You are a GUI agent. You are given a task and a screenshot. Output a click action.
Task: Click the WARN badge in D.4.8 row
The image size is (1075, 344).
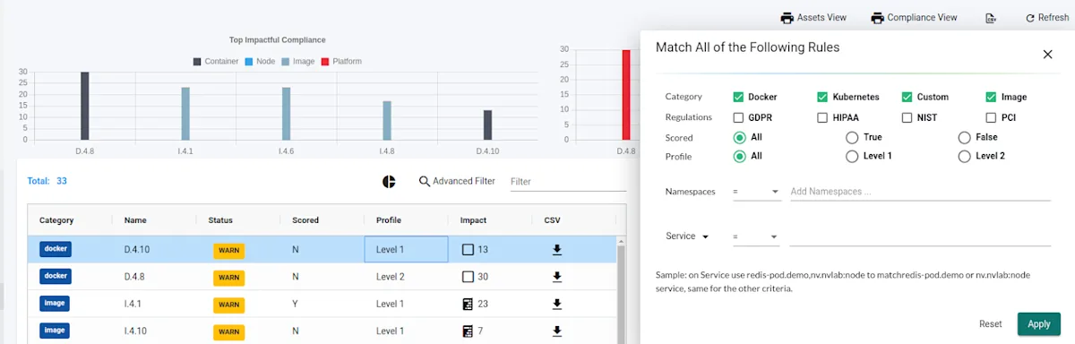[x=228, y=278]
